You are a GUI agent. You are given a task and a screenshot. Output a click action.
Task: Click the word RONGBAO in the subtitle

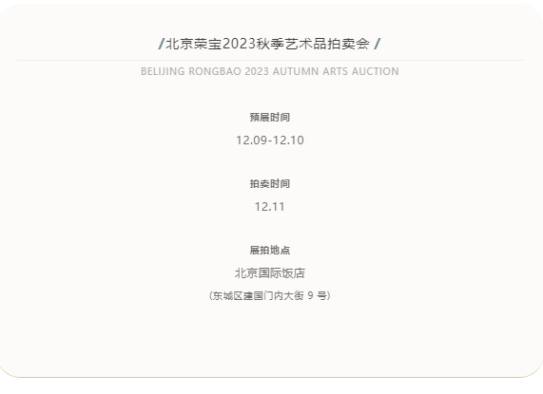tap(215, 71)
